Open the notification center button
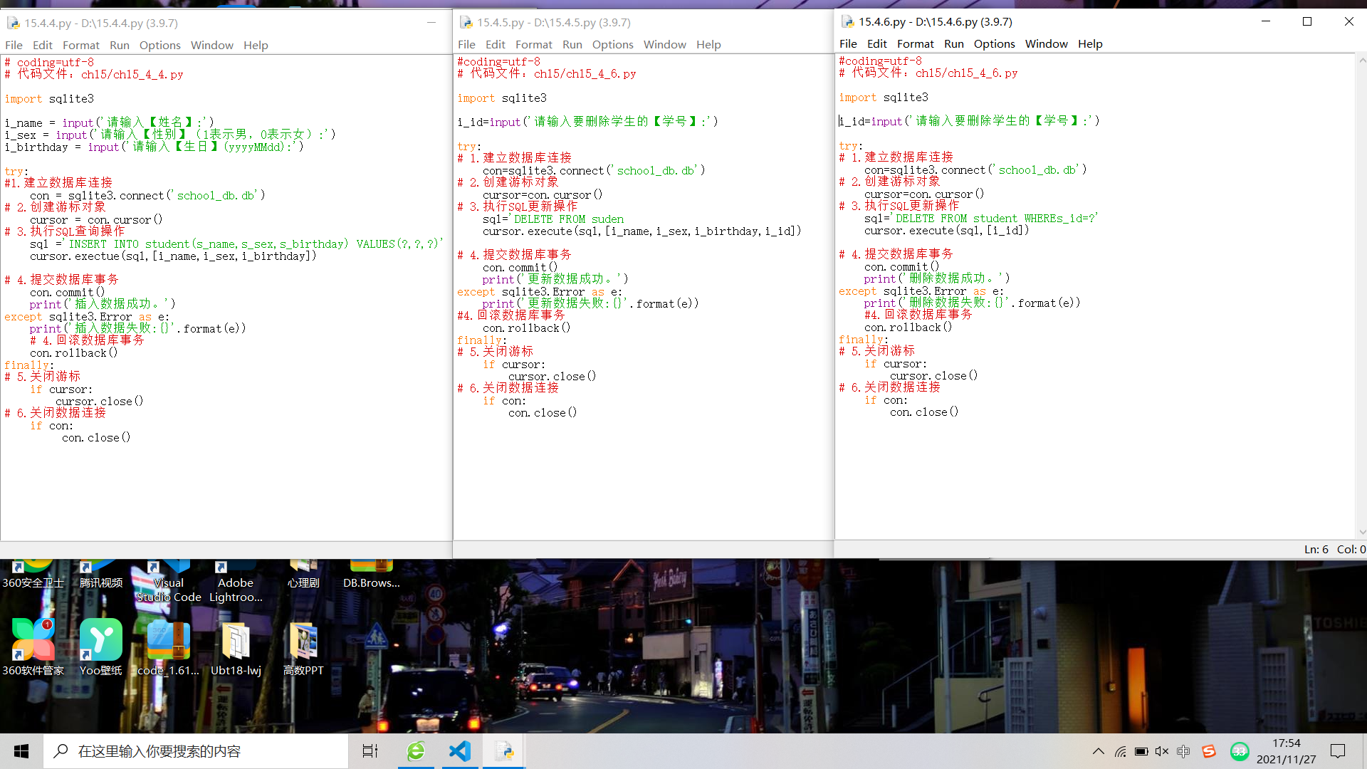The width and height of the screenshot is (1367, 769). pos(1338,751)
